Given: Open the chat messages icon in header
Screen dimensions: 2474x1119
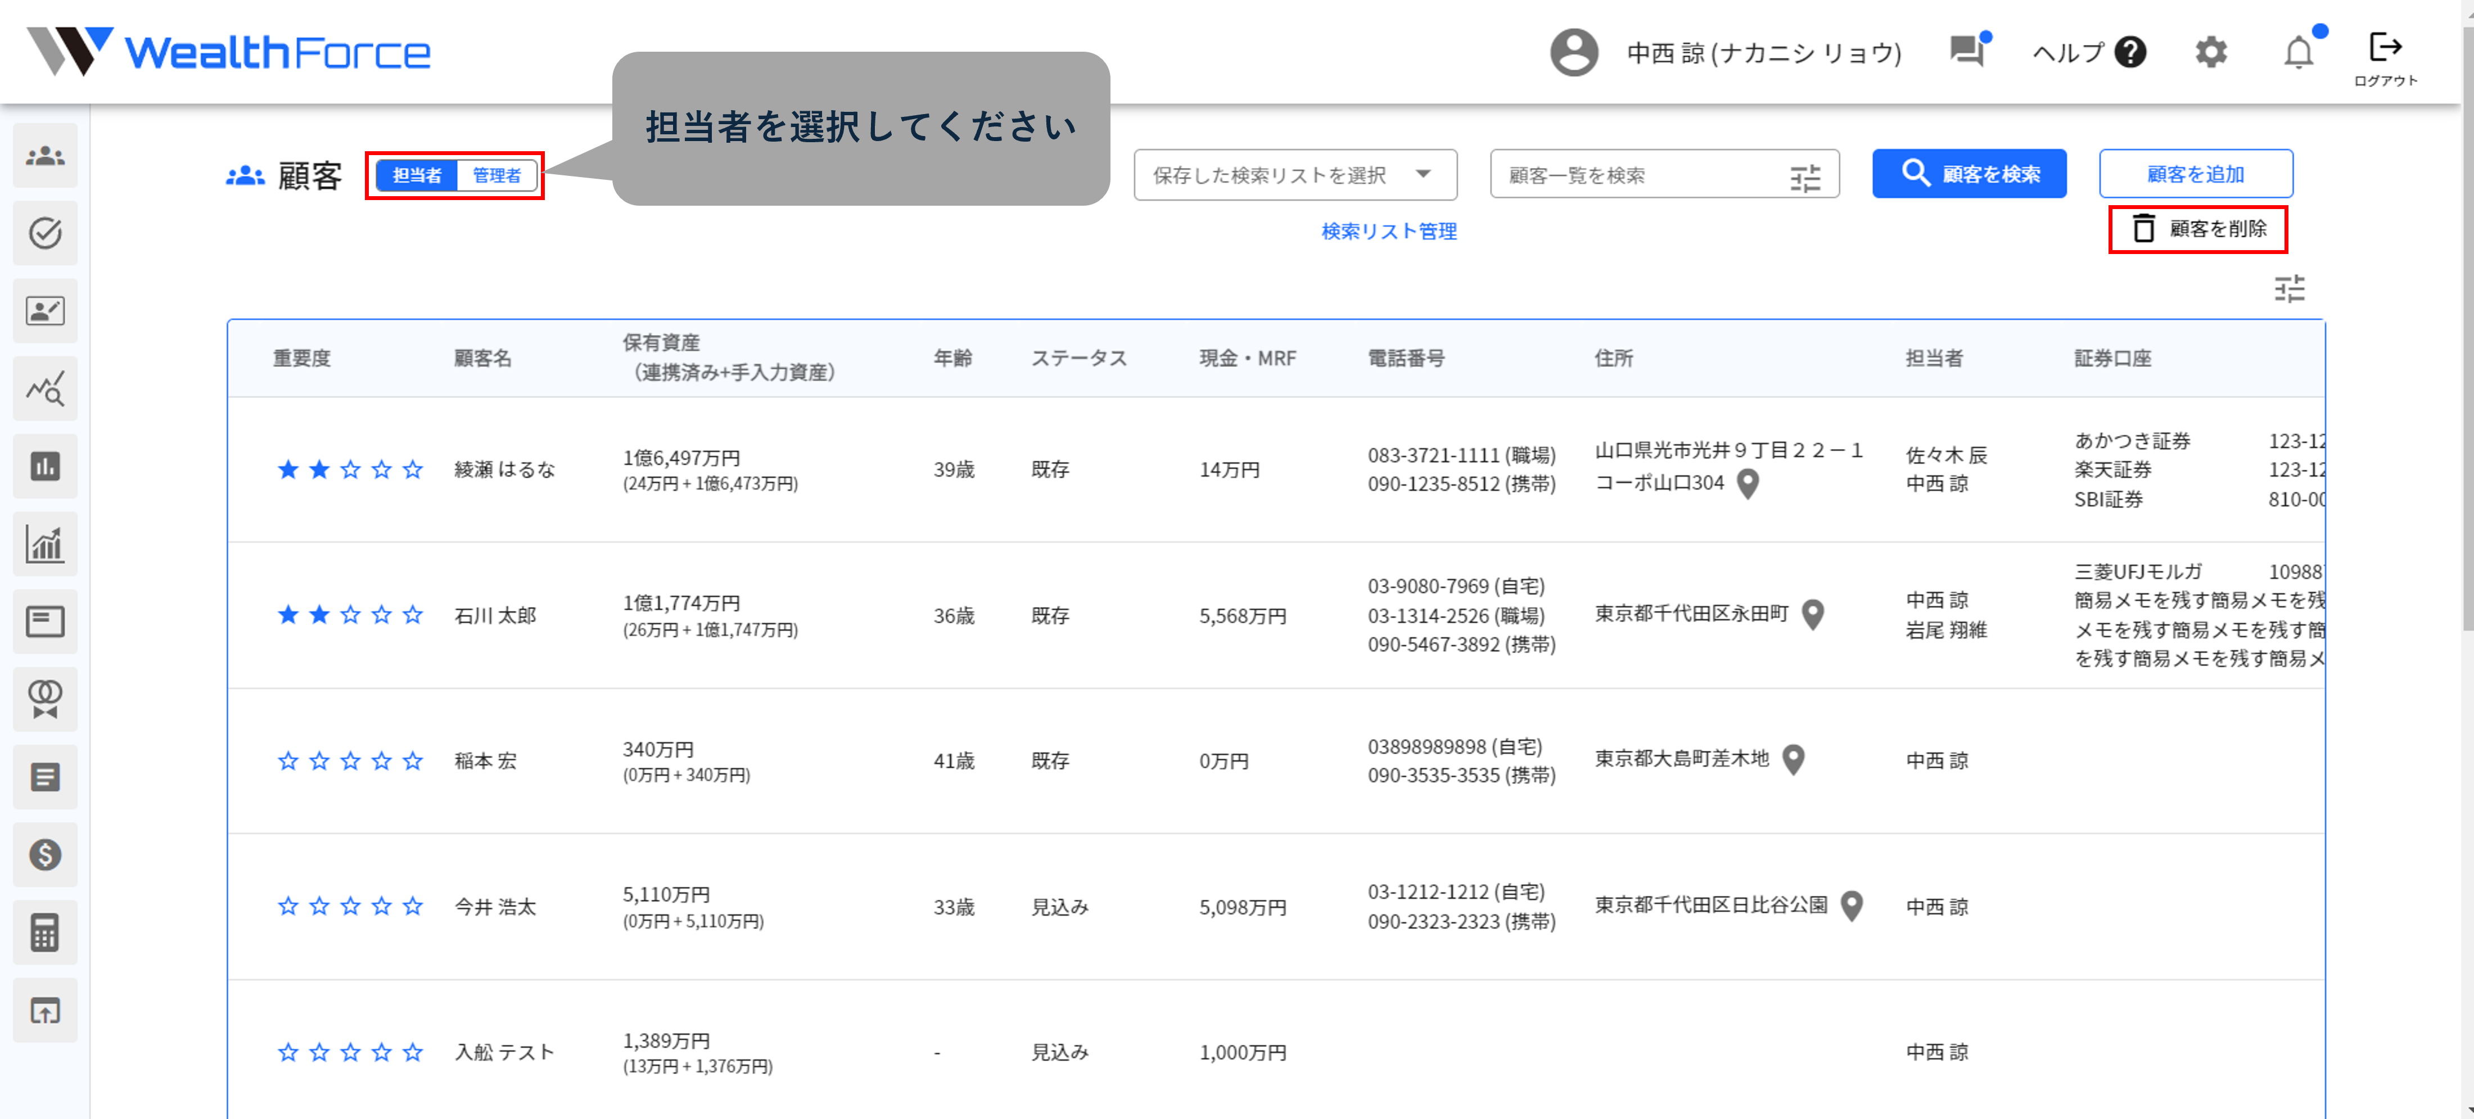Looking at the screenshot, I should pyautogui.click(x=1967, y=51).
